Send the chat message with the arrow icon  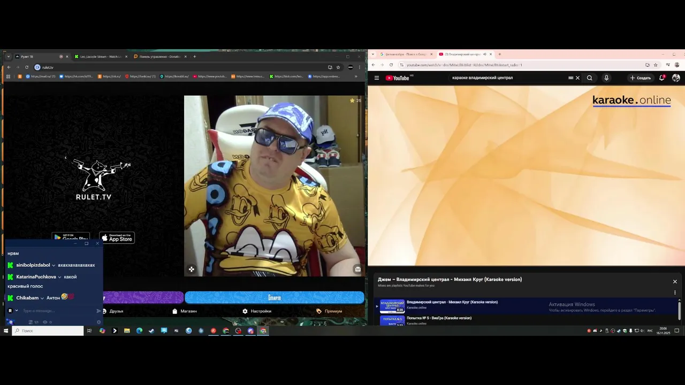[98, 311]
